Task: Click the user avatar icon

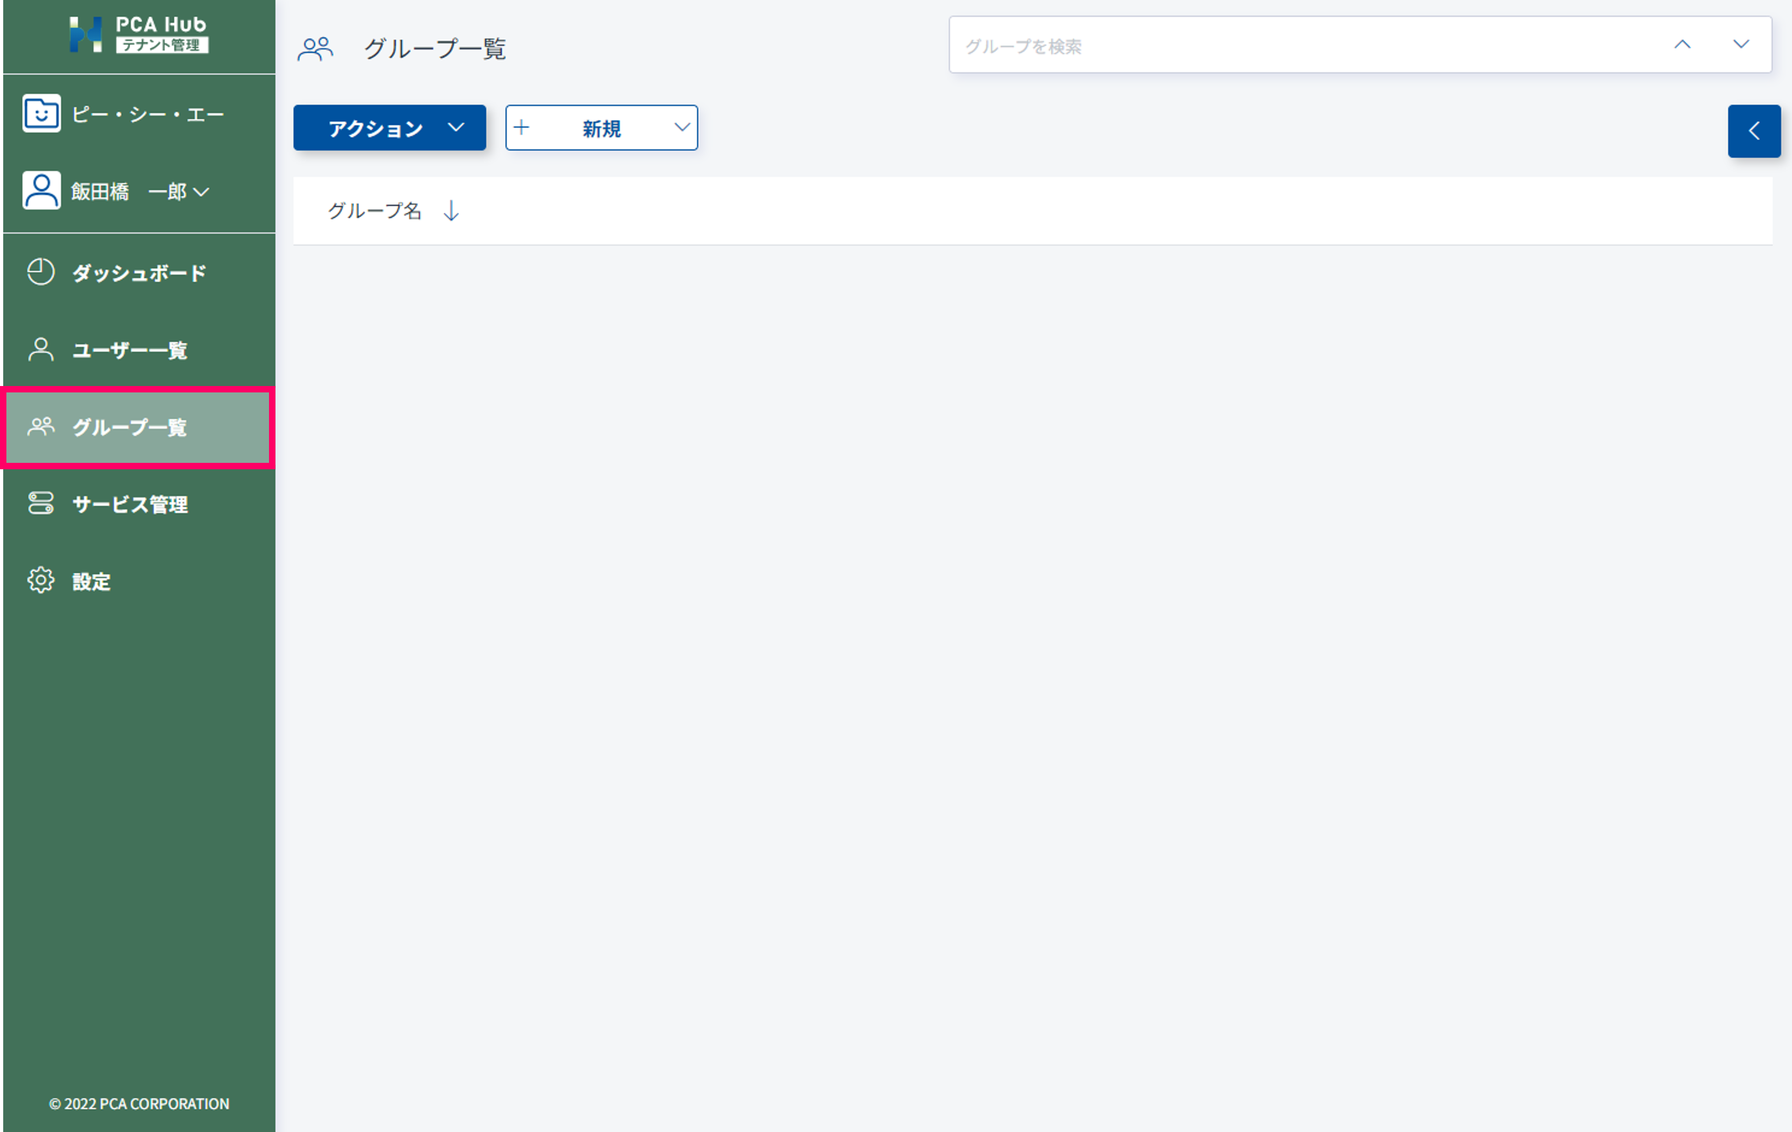Action: (x=42, y=190)
